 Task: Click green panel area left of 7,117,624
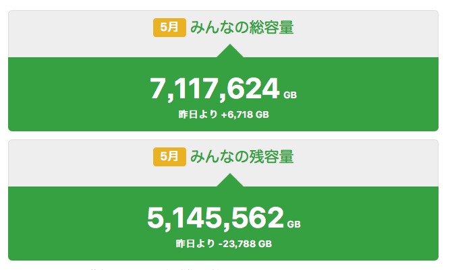pos(74,91)
